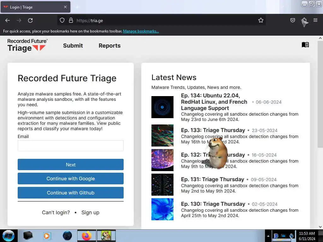Viewport: 323px width, 242px height.
Task: Click the Sign up link
Action: pos(90,213)
